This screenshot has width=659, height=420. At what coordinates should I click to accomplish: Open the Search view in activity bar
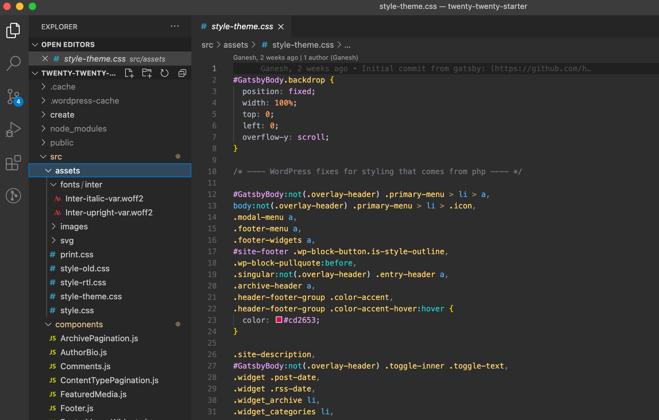coord(13,63)
